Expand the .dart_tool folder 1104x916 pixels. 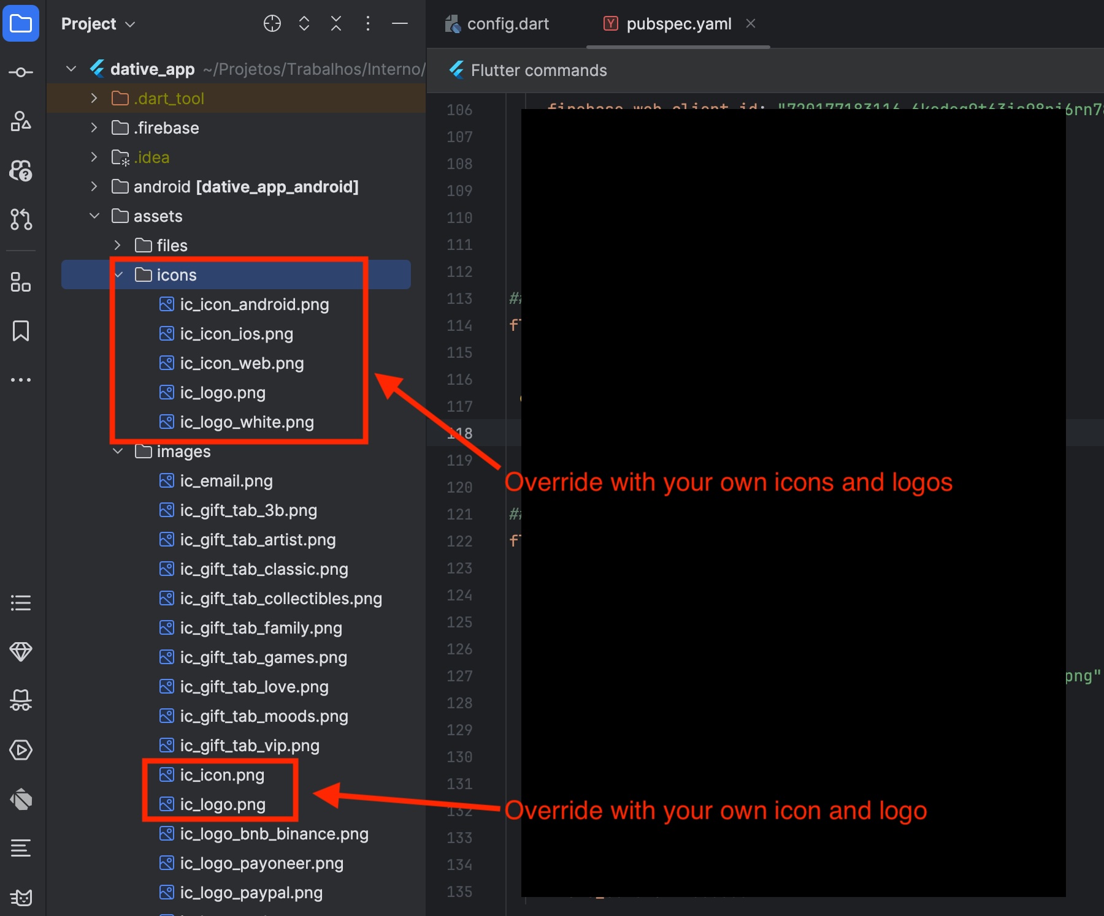click(x=94, y=99)
